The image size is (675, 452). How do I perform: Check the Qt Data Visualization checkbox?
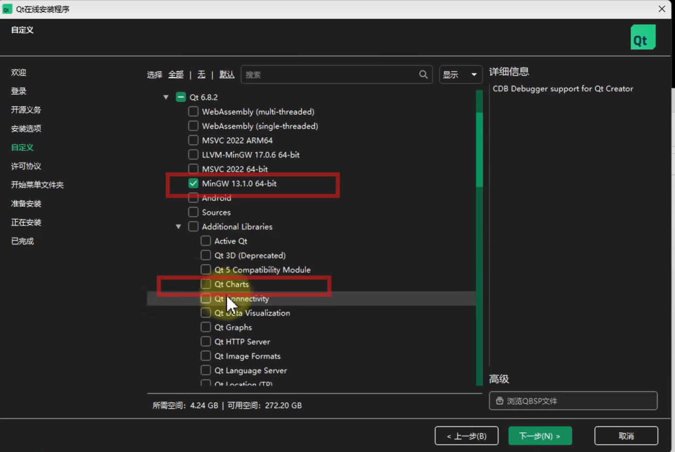coord(206,313)
